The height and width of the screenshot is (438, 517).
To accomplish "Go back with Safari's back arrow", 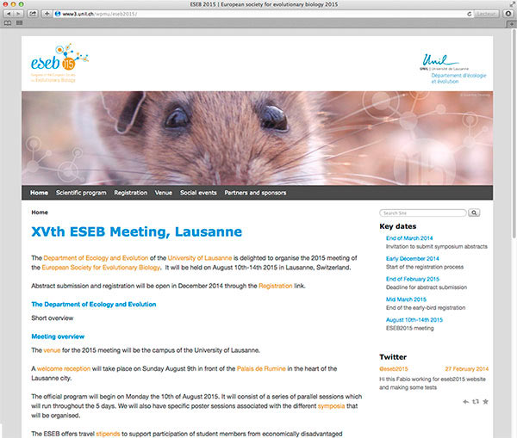I will click(x=9, y=14).
